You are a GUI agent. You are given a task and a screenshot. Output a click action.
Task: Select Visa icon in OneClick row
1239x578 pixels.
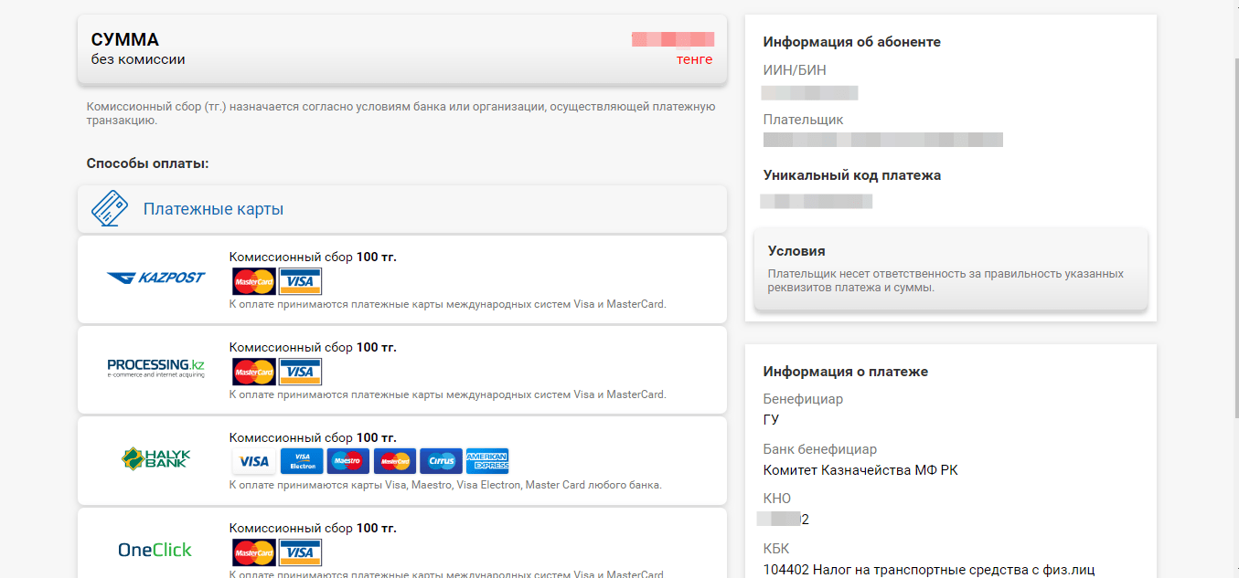(x=300, y=552)
